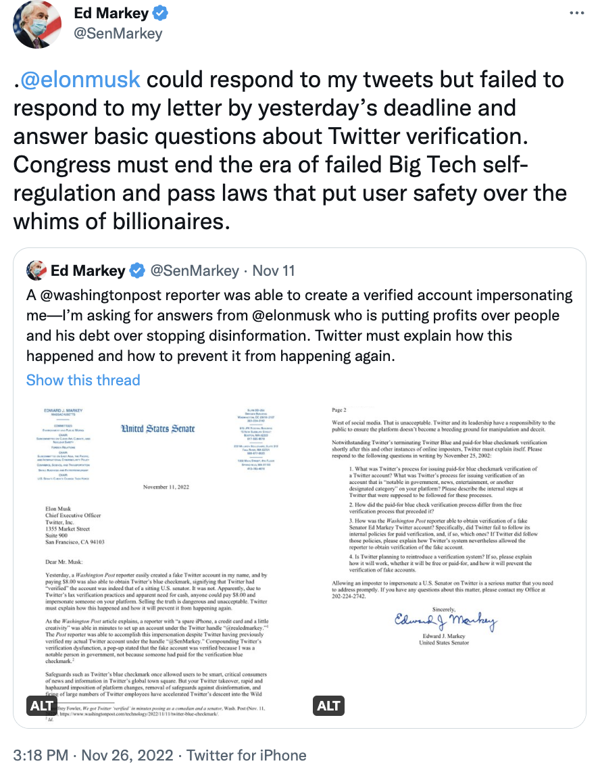
Task: Click the small avatar in the quoted tweet
Action: [x=36, y=270]
